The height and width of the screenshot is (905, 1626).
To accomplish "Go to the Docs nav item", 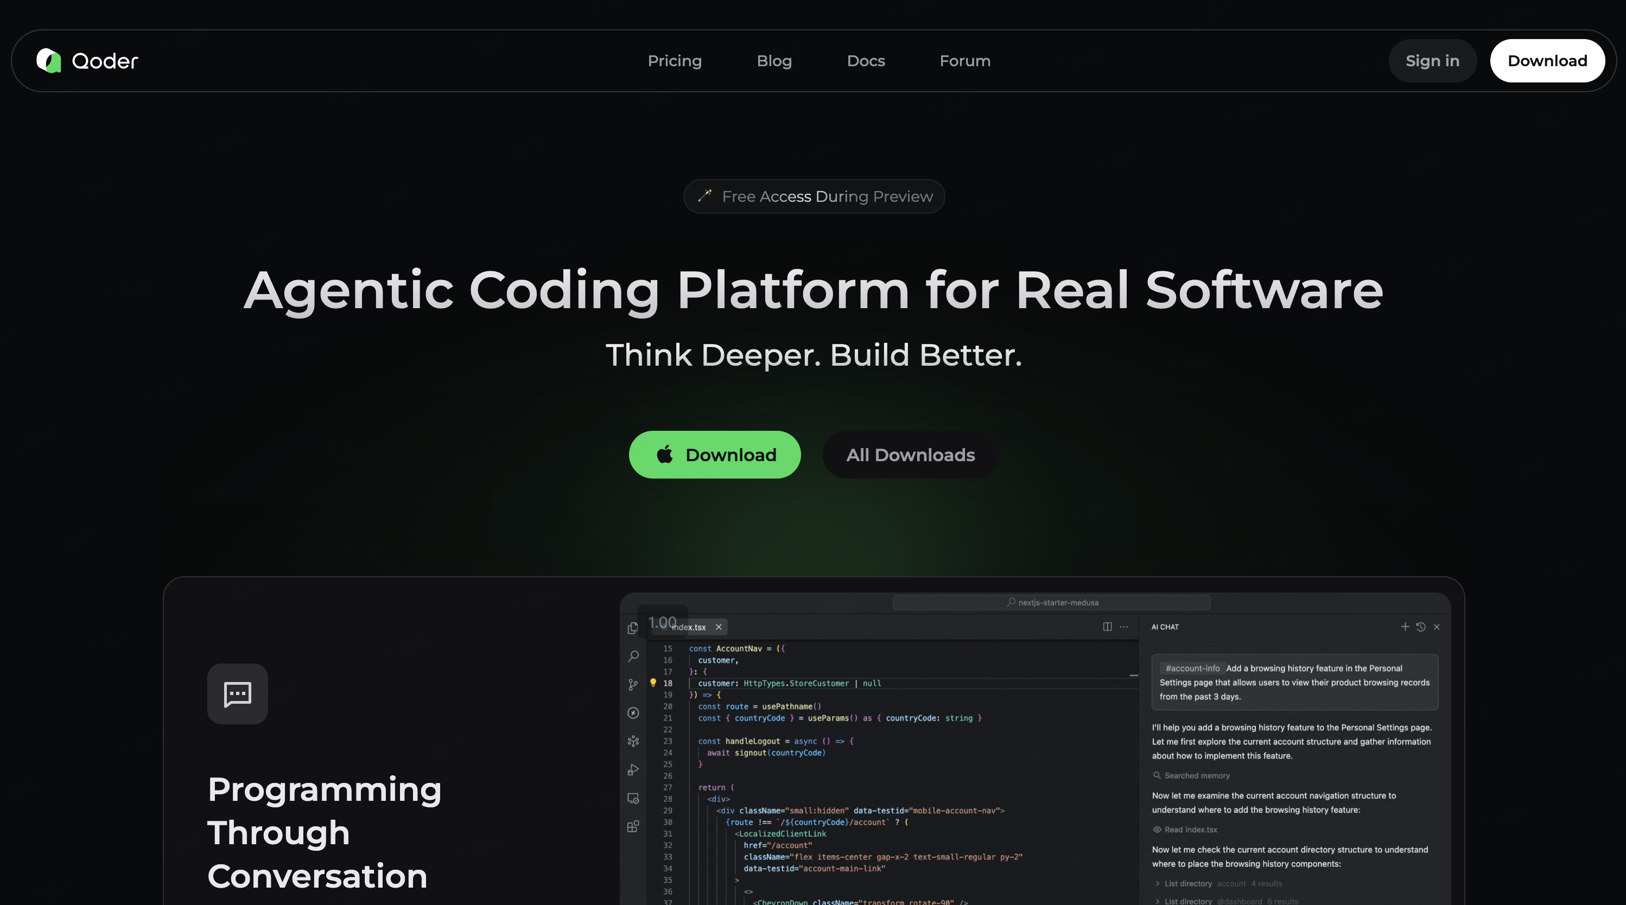I will tap(866, 61).
